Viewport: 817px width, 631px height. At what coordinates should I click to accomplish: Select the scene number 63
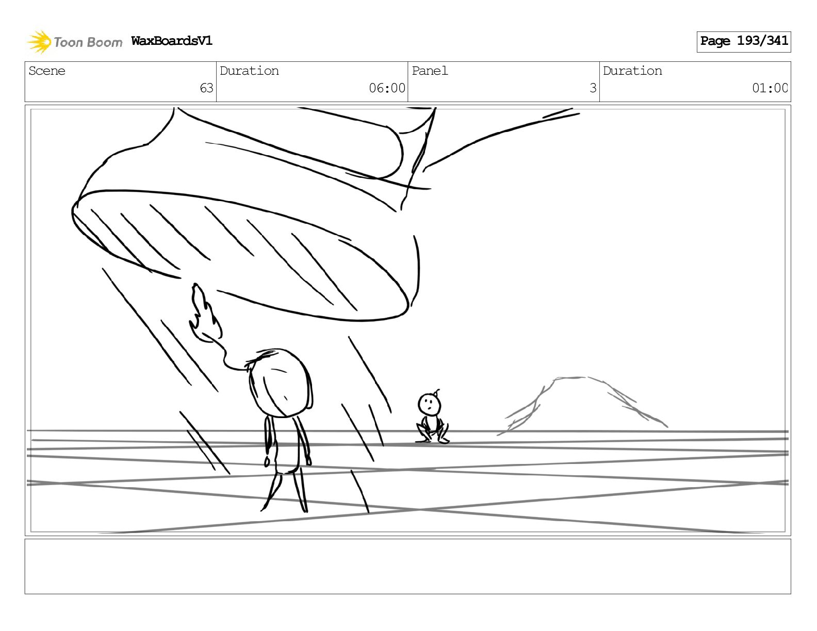coord(206,88)
